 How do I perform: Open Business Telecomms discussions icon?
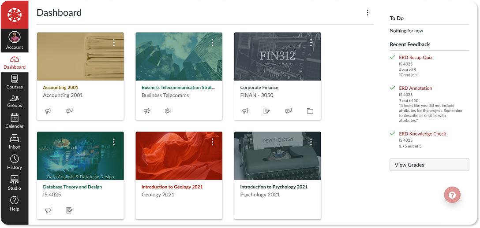pos(168,111)
